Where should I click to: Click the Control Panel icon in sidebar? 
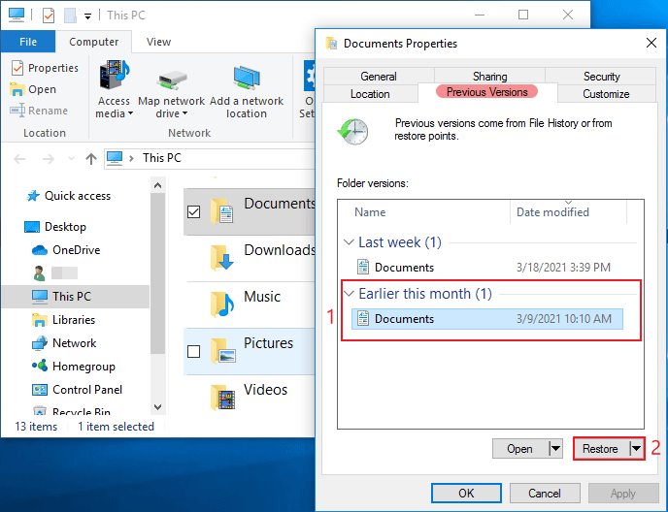click(x=40, y=390)
